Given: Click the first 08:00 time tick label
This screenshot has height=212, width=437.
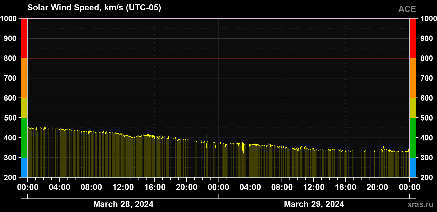Looking at the screenshot, I should (x=91, y=187).
